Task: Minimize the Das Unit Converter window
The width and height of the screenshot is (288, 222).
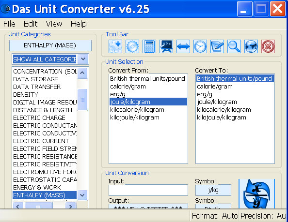Action: 245,9
